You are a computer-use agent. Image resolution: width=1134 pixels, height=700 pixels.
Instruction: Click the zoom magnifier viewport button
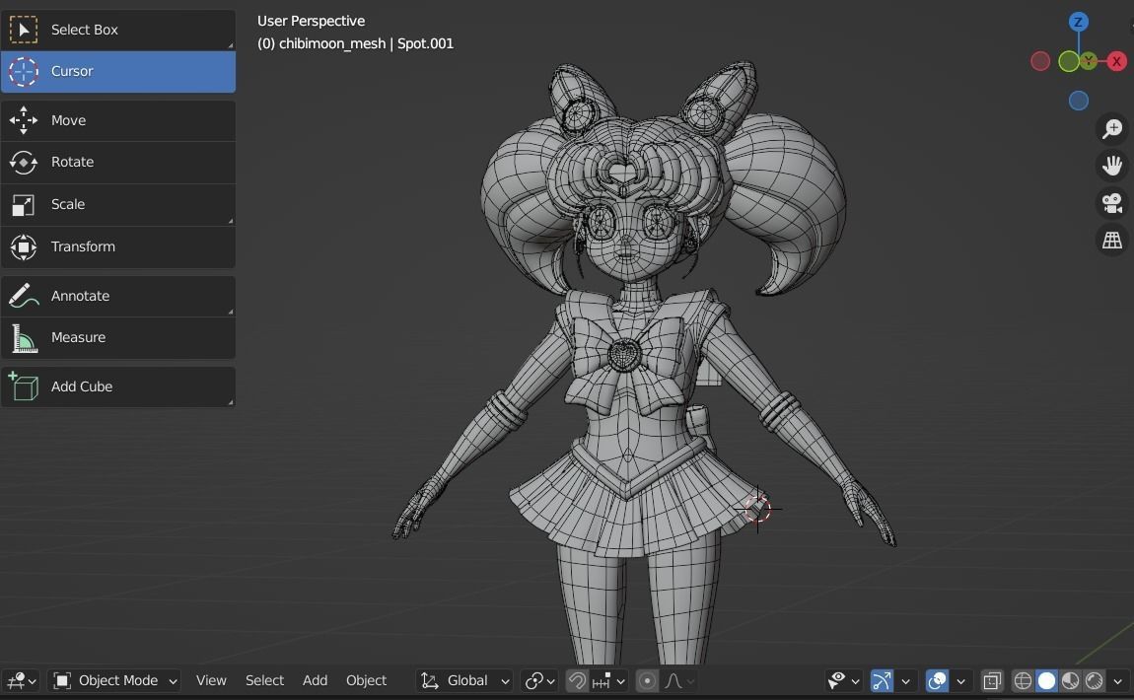click(1111, 129)
